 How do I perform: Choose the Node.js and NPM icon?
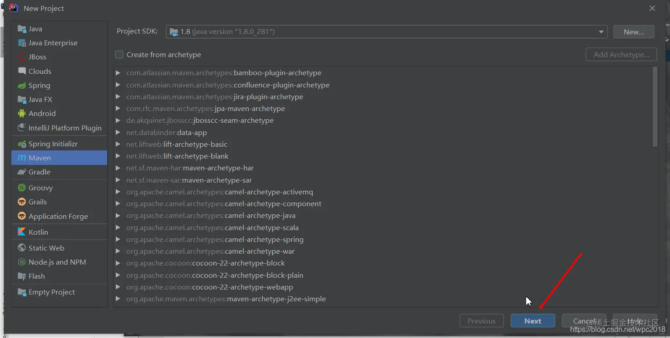tap(22, 262)
